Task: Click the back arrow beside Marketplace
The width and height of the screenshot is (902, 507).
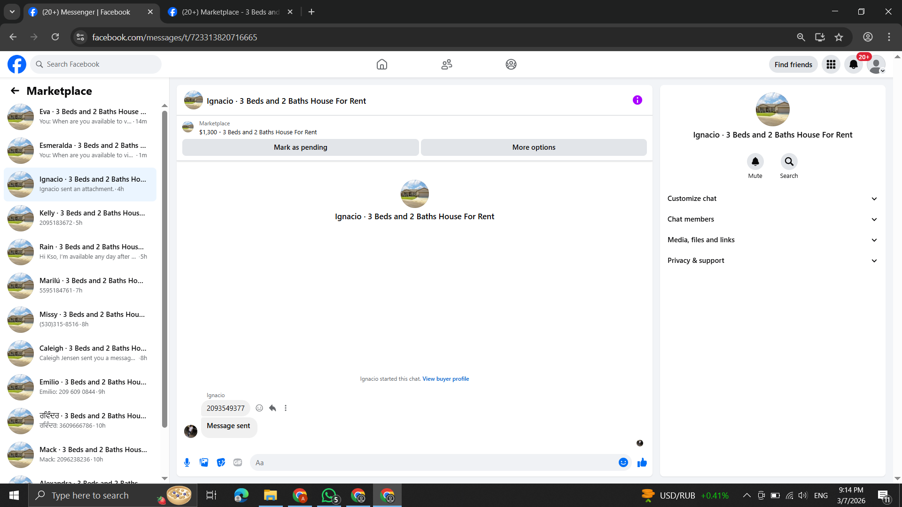Action: pos(15,91)
